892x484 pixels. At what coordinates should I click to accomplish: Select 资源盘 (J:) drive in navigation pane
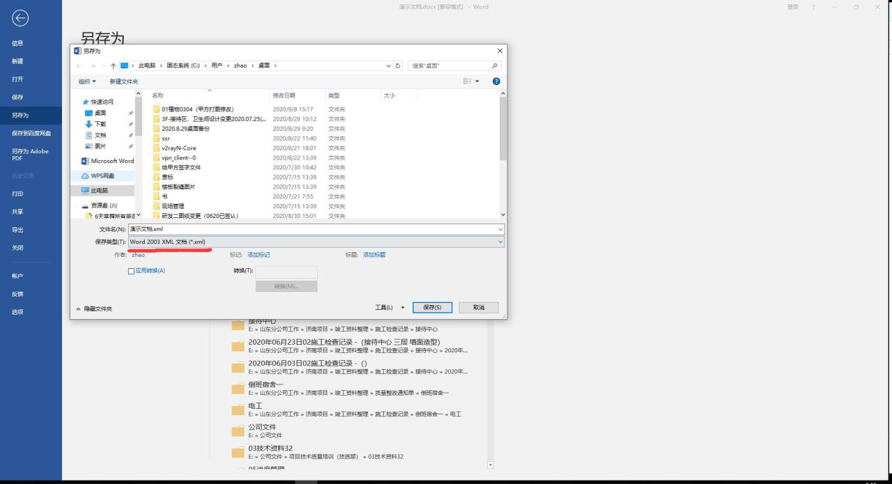100,205
